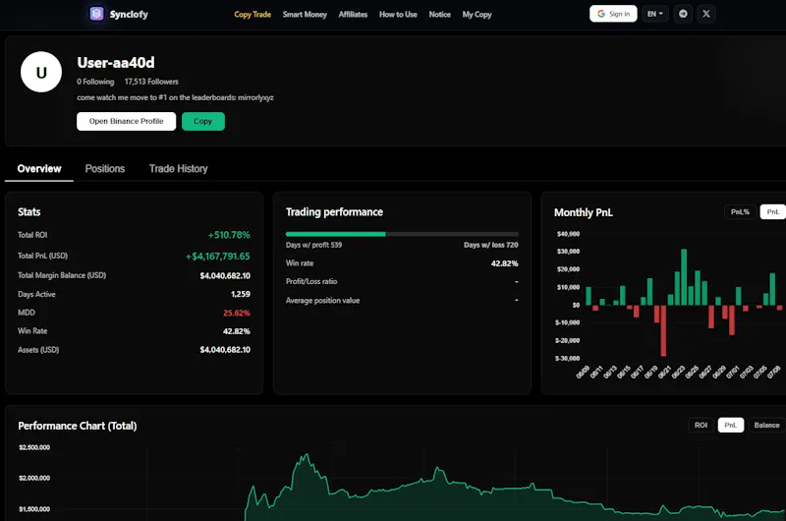Switch to the Positions tab
Image resolution: width=786 pixels, height=521 pixels.
(105, 169)
